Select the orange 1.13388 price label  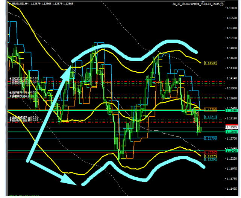211,110
